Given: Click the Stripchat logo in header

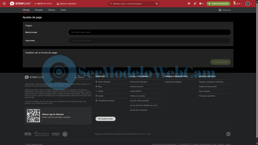Looking at the screenshot, I should [20, 4].
